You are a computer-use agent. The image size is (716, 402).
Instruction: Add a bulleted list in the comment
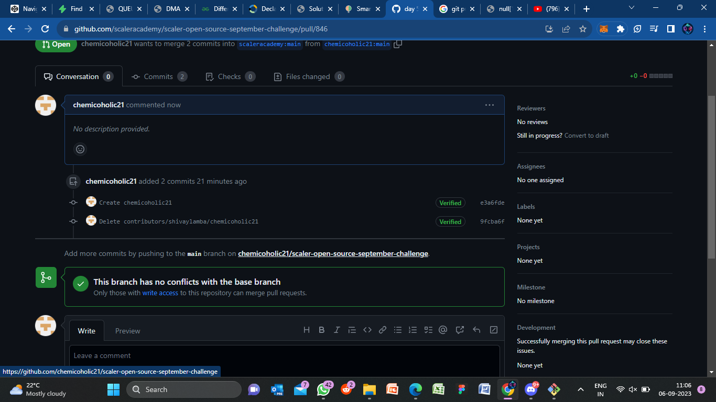point(397,329)
